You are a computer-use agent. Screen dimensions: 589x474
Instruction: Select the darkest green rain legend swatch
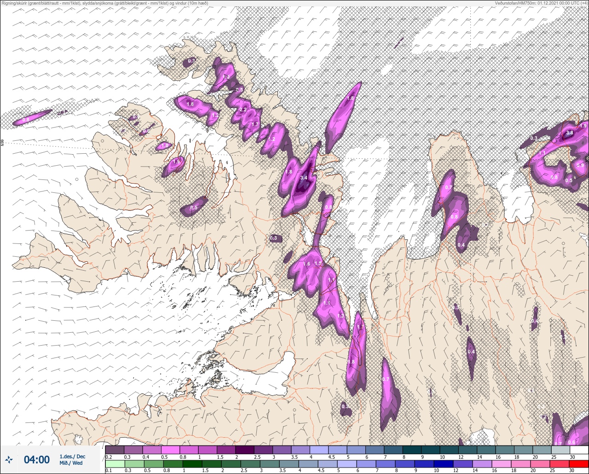192,463
